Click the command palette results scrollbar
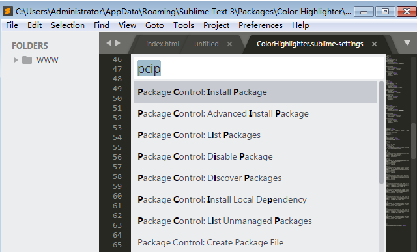 [x=381, y=132]
